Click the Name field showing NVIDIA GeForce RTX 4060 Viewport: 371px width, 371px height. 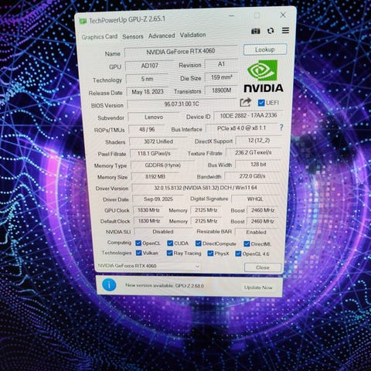(x=181, y=52)
